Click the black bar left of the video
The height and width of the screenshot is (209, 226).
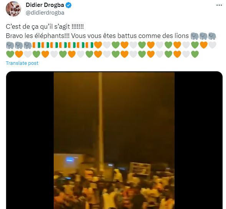coord(30,140)
